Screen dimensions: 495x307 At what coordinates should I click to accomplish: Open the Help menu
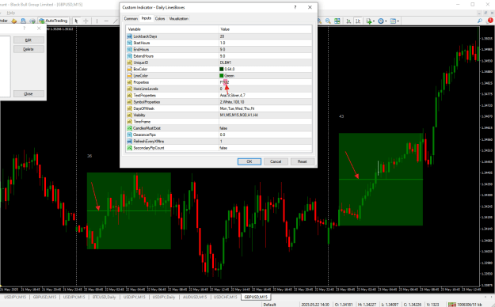click(11, 13)
